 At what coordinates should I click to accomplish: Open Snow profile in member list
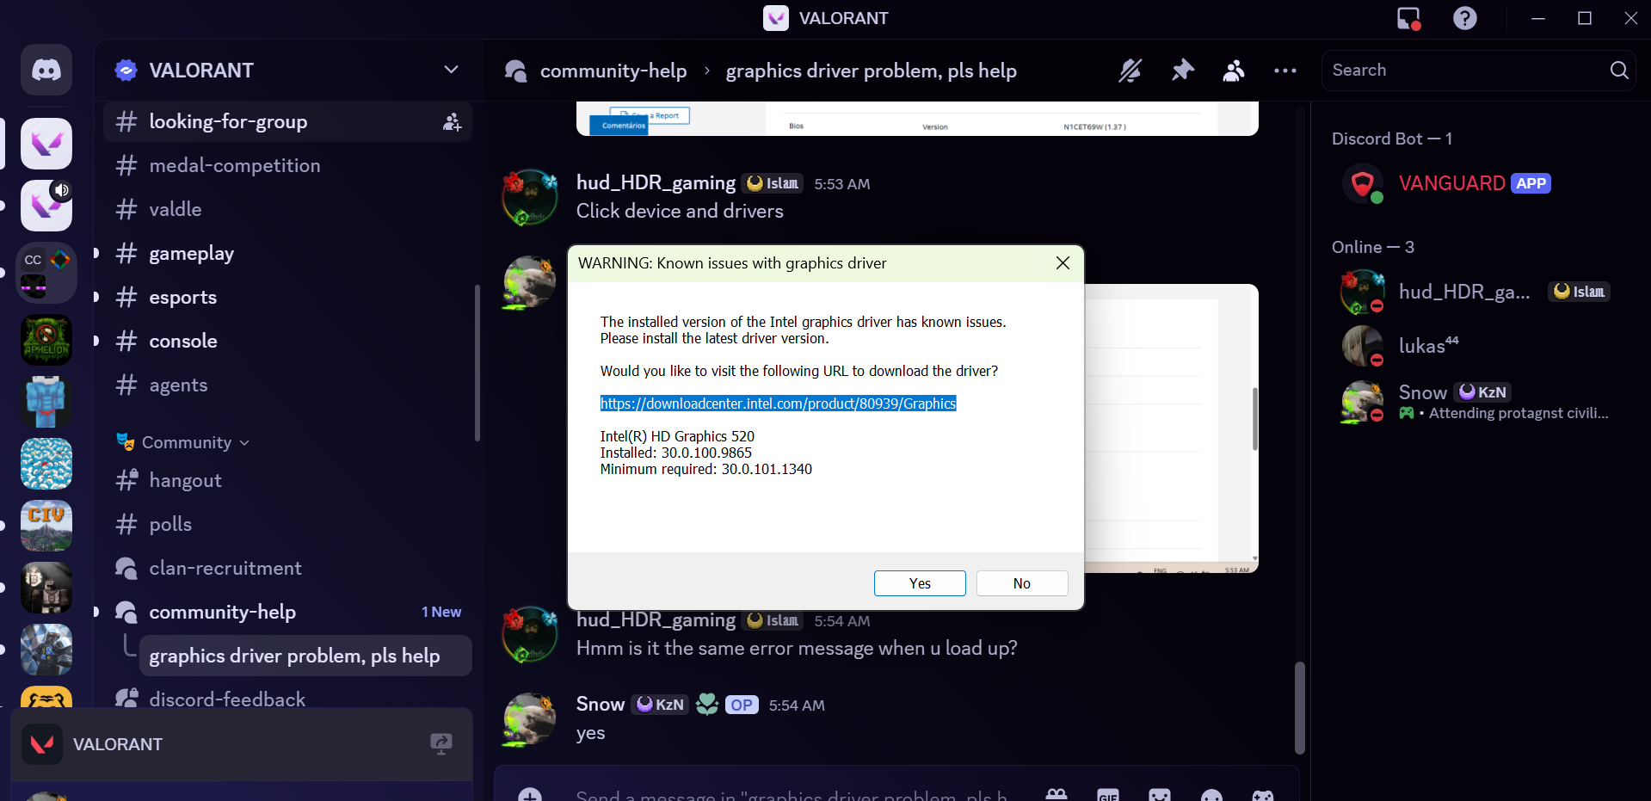click(1475, 402)
